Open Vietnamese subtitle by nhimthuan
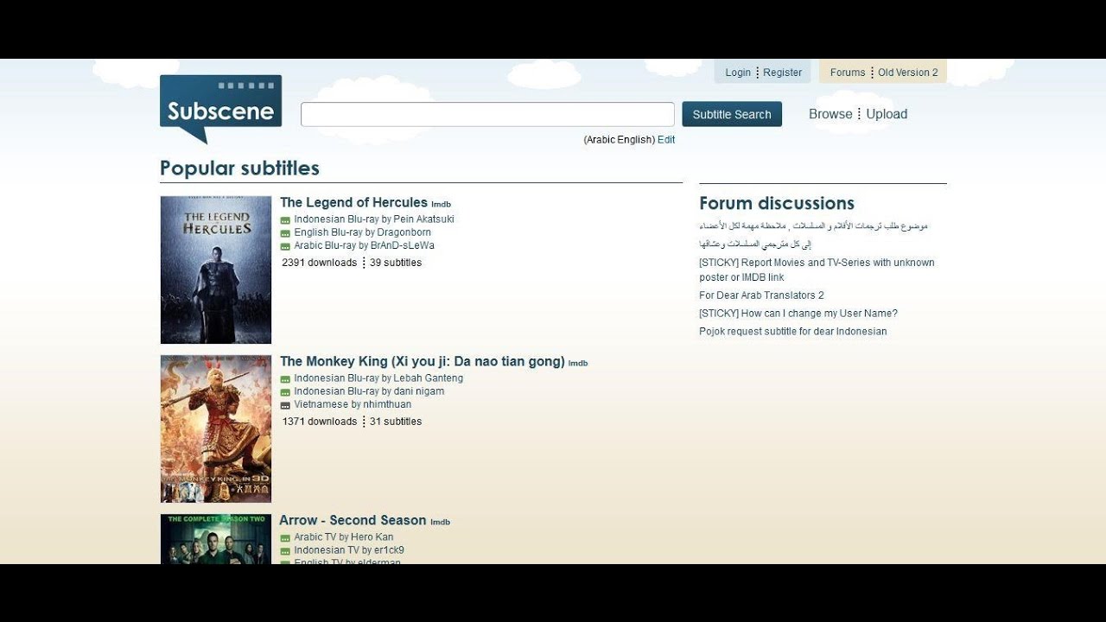Screen dimensions: 1106x622 [353, 404]
